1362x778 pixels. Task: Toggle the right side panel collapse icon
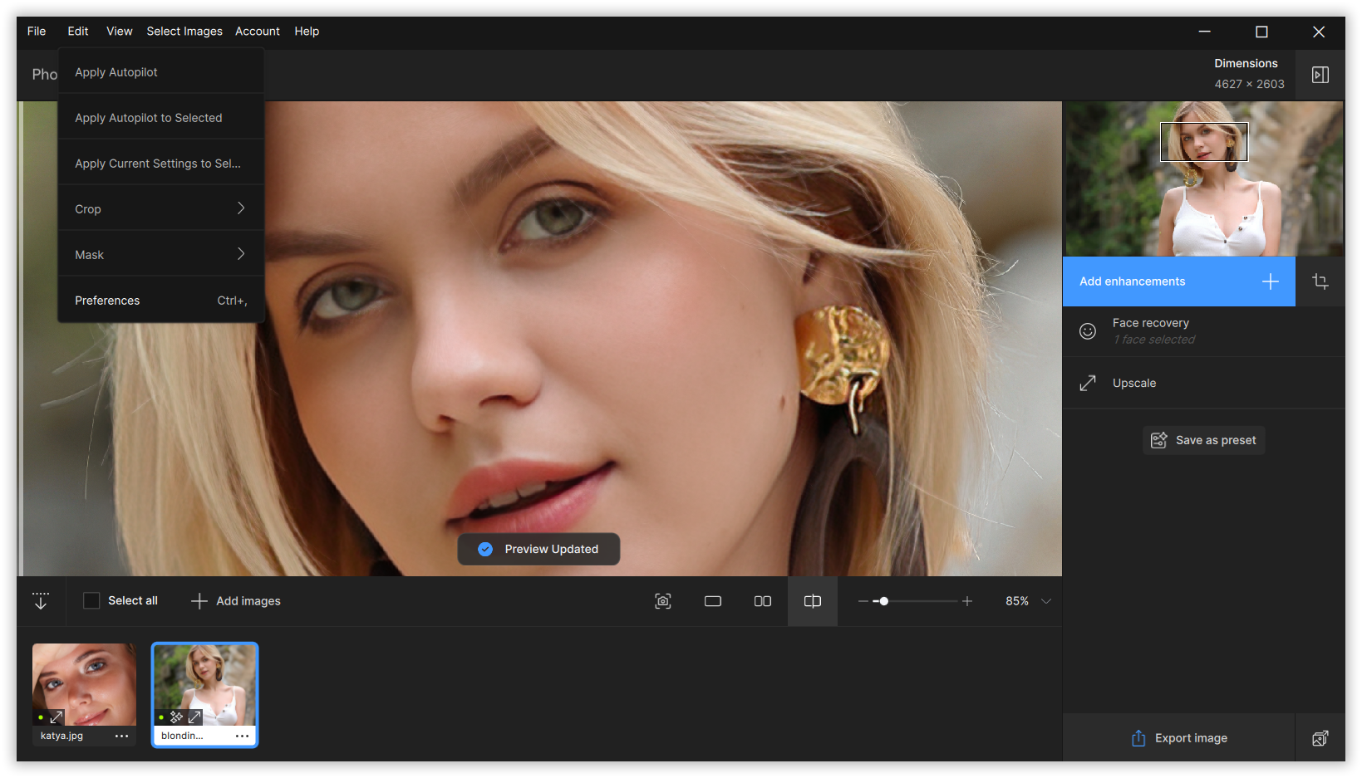1320,75
